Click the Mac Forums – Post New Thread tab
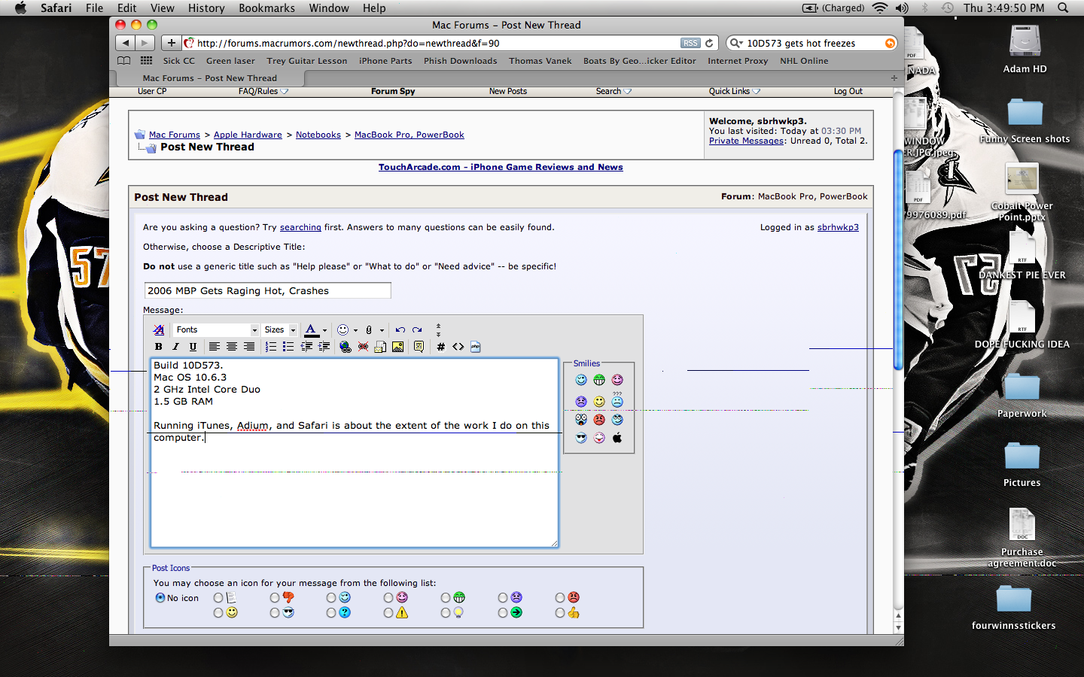The image size is (1084, 677). coord(210,78)
